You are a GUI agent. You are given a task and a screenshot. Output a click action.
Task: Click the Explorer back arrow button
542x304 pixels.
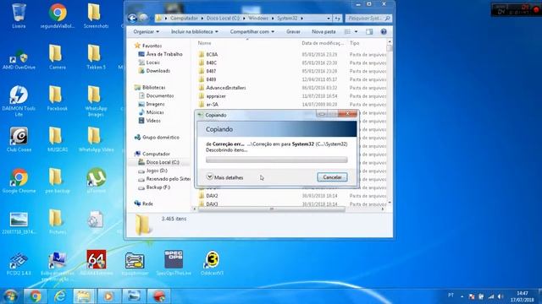132,18
